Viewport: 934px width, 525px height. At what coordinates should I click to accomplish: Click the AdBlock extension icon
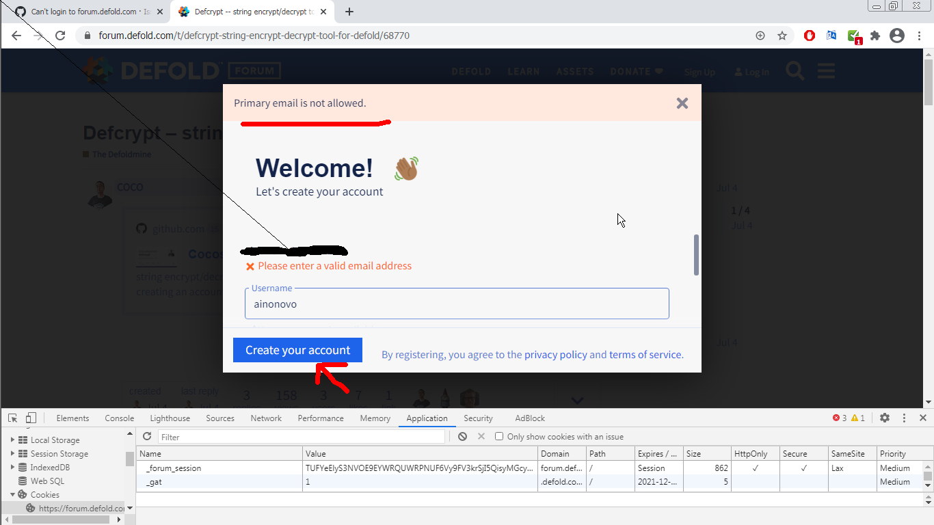[x=810, y=35]
